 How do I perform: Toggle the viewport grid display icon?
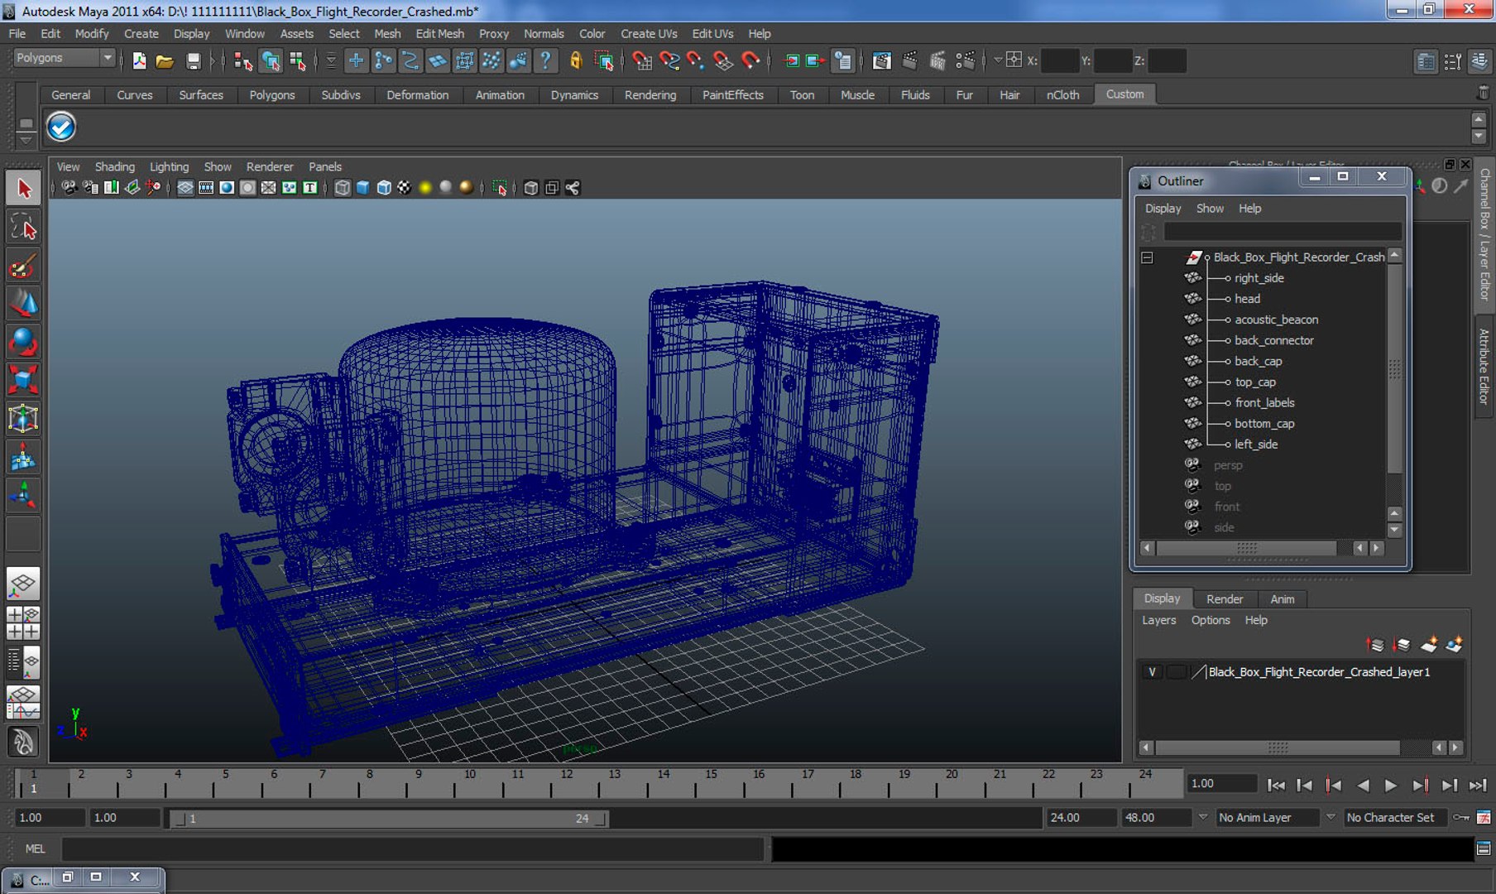pyautogui.click(x=185, y=188)
